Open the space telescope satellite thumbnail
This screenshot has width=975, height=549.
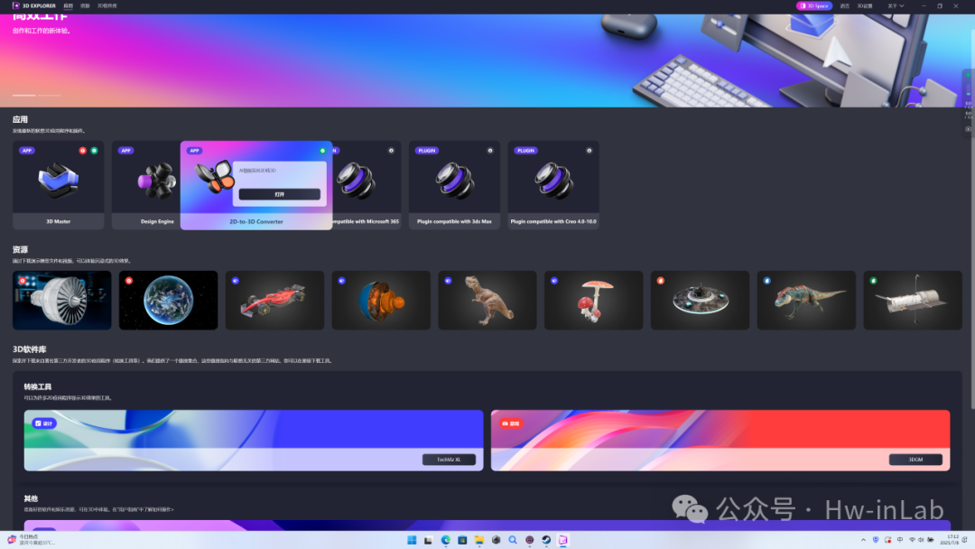tap(913, 300)
